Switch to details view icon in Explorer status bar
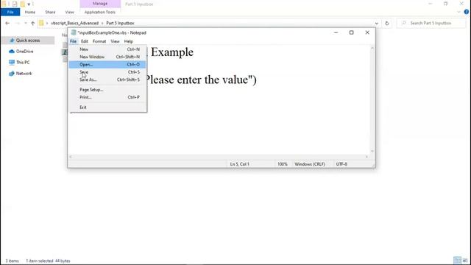This screenshot has height=265, width=471. point(458,261)
